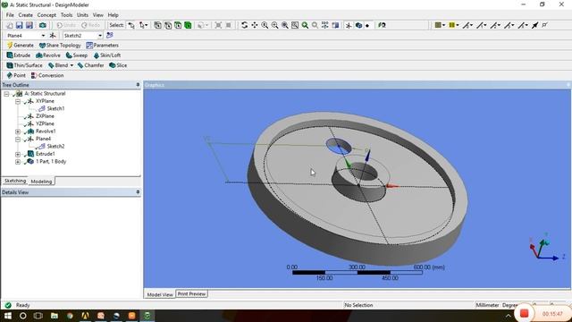Viewport: 572px width, 322px height.
Task: Click the New Sketch icon
Action: click(109, 36)
